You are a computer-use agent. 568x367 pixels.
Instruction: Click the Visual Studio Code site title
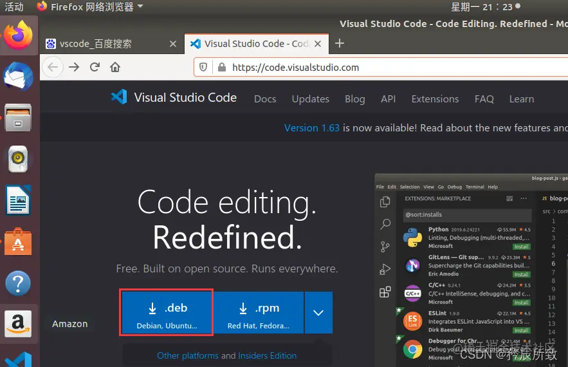[185, 97]
